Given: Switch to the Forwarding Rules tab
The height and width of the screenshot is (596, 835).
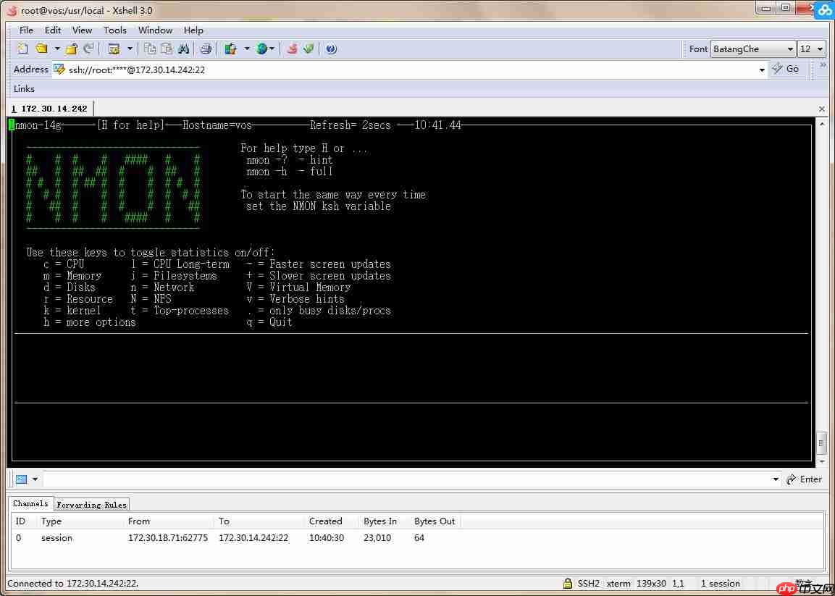Looking at the screenshot, I should coord(91,505).
